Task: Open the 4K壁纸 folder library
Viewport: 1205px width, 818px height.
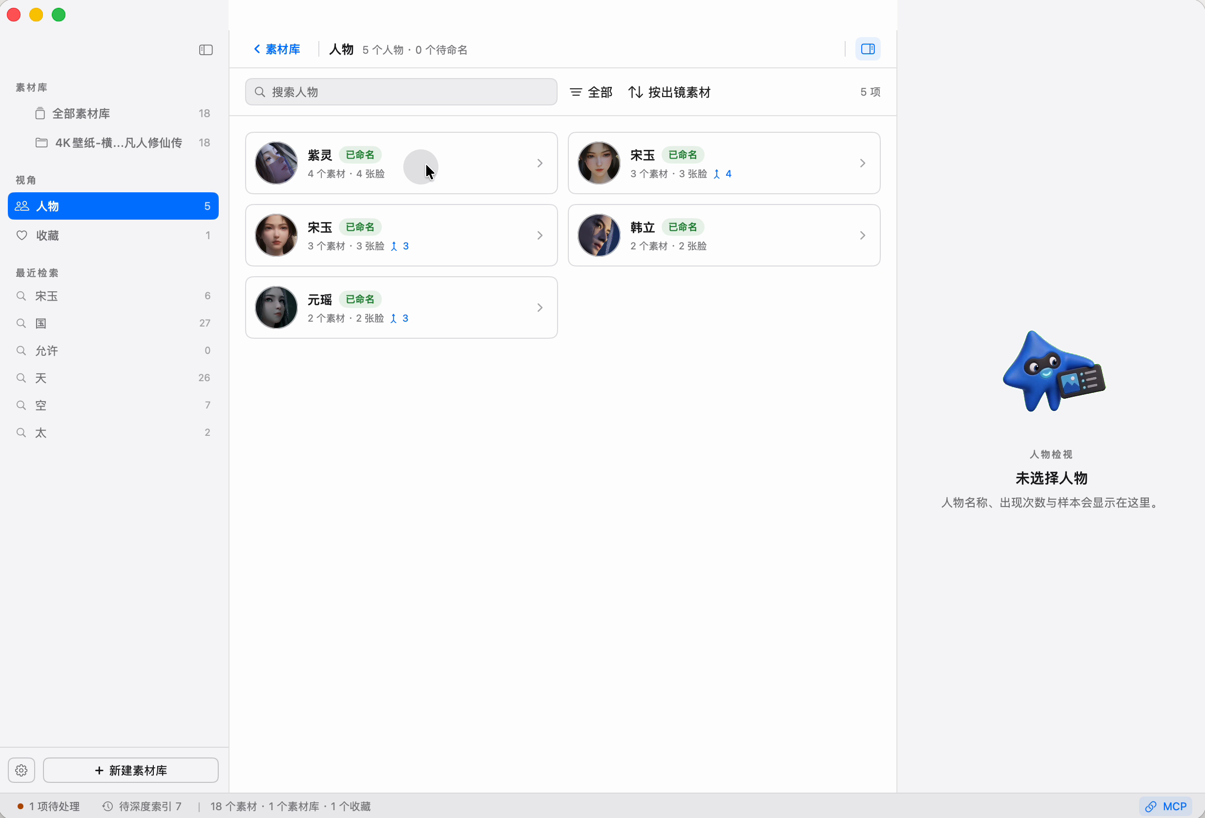Action: 113,143
